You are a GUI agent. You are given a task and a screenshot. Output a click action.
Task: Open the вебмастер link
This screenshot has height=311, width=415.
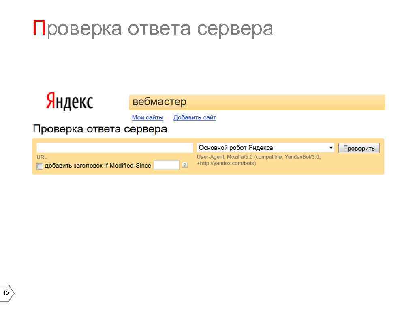[x=159, y=102]
